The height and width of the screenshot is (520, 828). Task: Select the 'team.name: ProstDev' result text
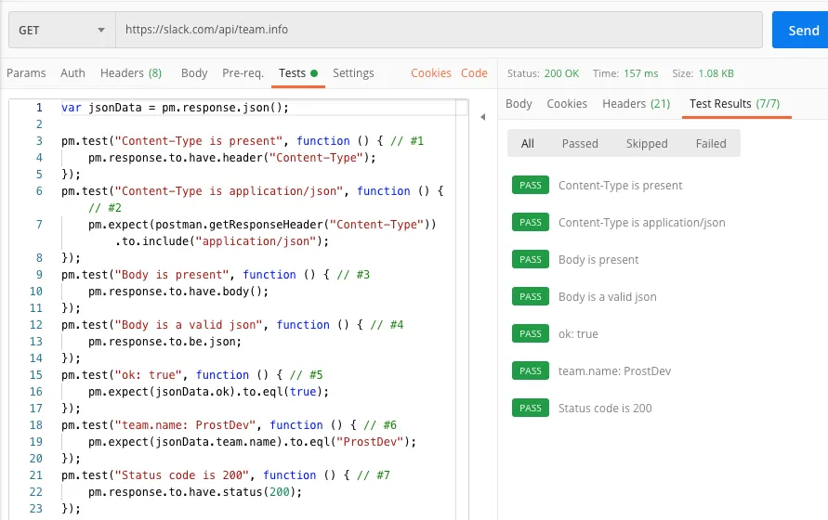point(614,371)
